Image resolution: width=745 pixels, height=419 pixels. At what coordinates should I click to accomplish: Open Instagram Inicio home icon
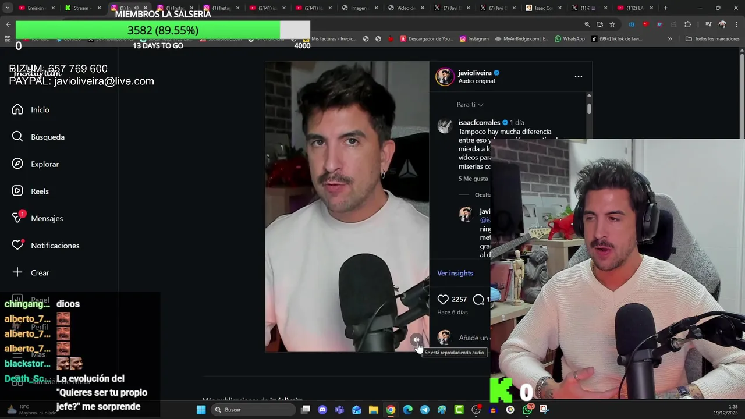pos(17,109)
